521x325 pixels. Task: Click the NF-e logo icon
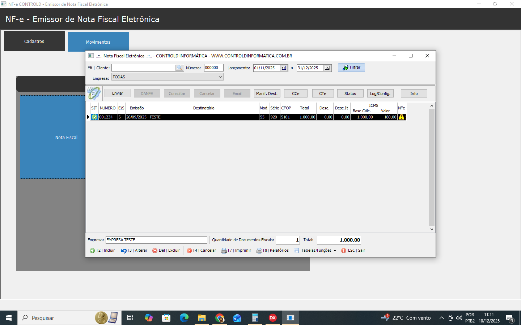tap(94, 93)
